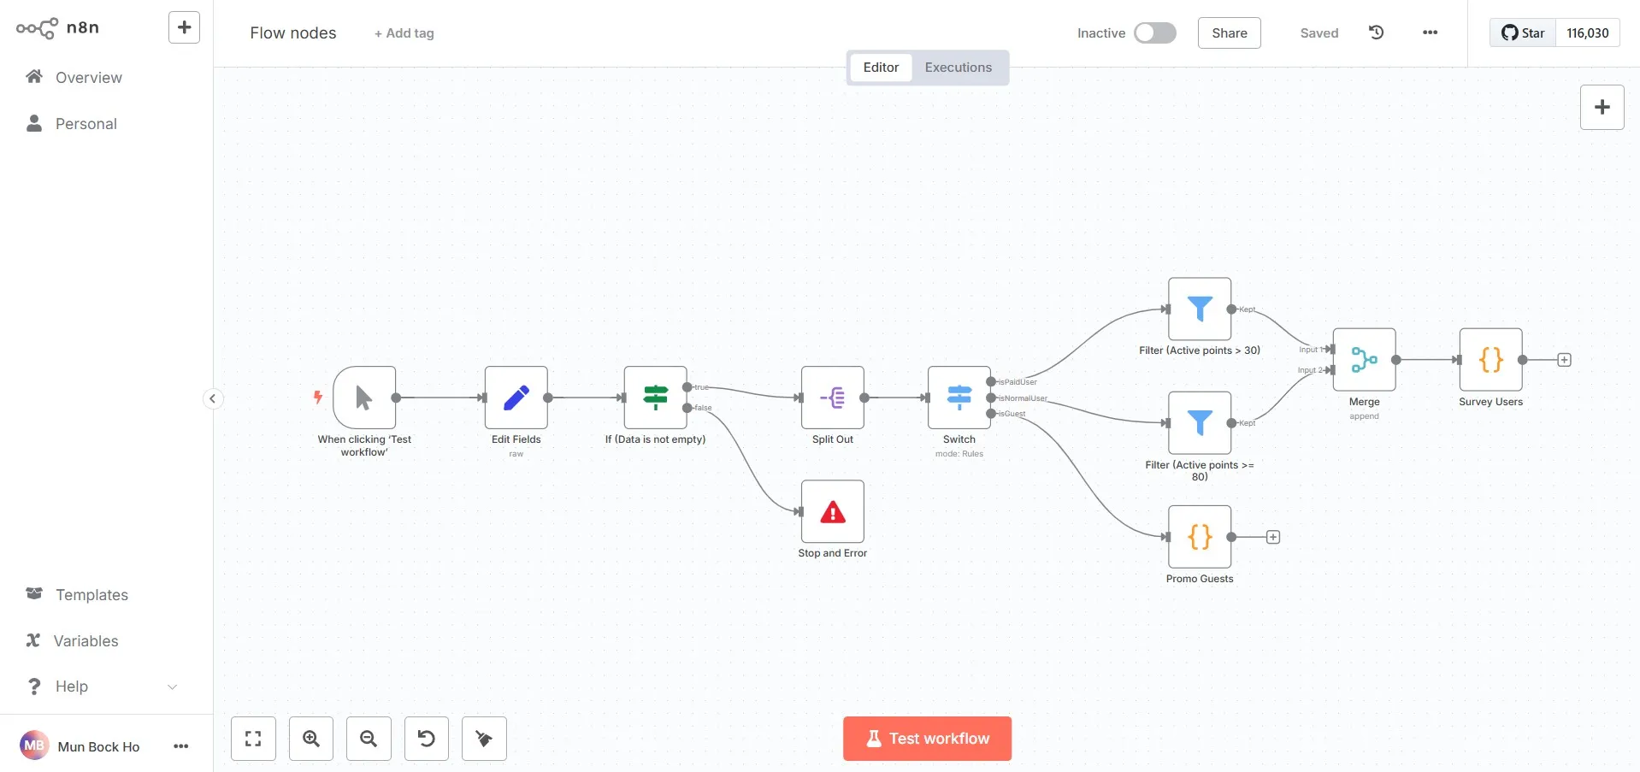
Task: Expand the Help menu
Action: click(x=102, y=687)
